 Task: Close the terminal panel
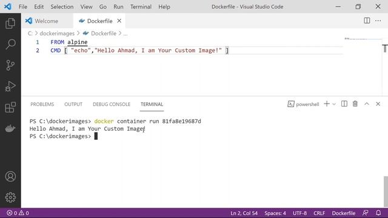click(378, 104)
